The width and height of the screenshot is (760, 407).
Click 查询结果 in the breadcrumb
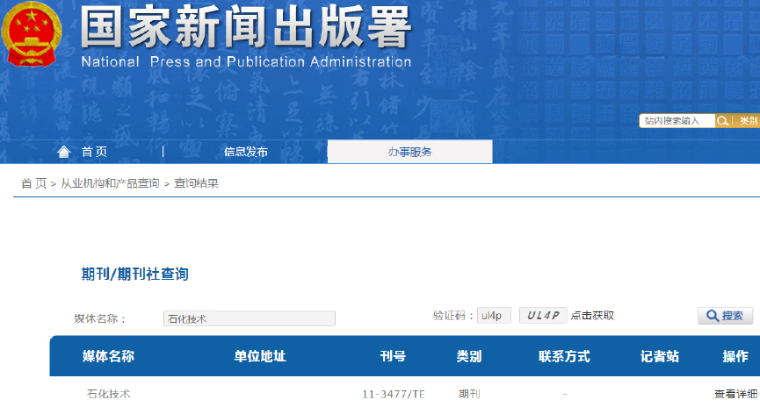coord(196,183)
